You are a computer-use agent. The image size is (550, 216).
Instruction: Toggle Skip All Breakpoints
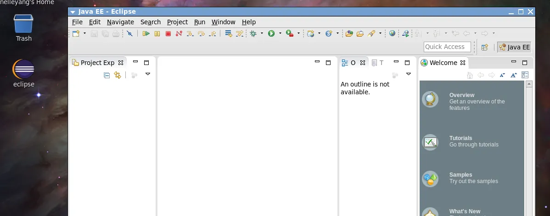130,33
